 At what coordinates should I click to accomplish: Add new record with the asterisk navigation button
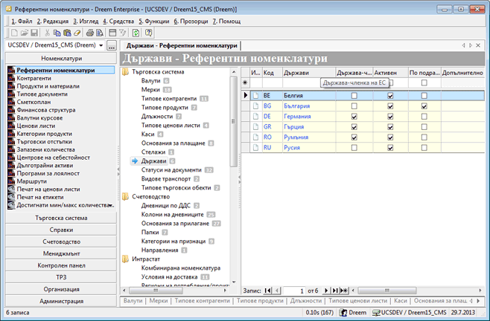(x=344, y=291)
